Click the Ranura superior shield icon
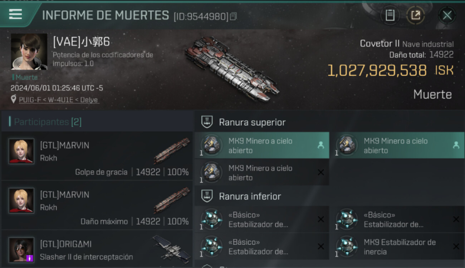This screenshot has height=268, width=465. [207, 122]
